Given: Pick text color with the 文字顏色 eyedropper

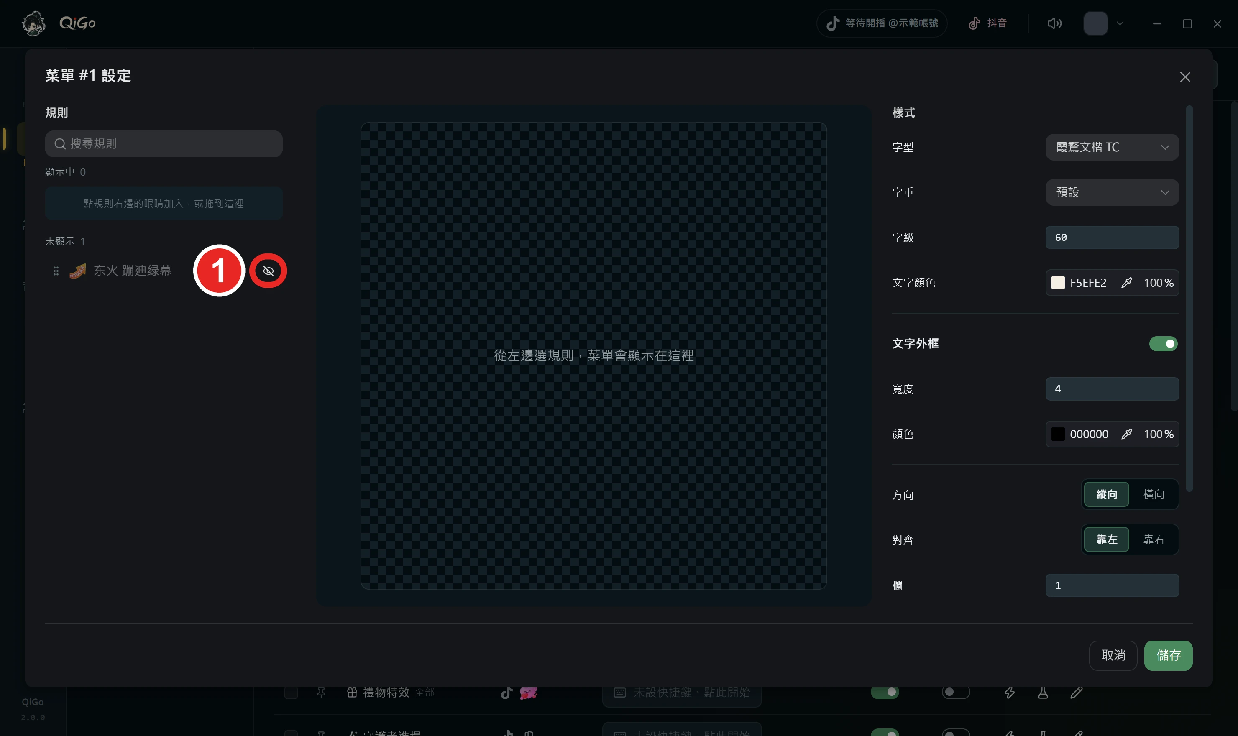Looking at the screenshot, I should point(1126,283).
